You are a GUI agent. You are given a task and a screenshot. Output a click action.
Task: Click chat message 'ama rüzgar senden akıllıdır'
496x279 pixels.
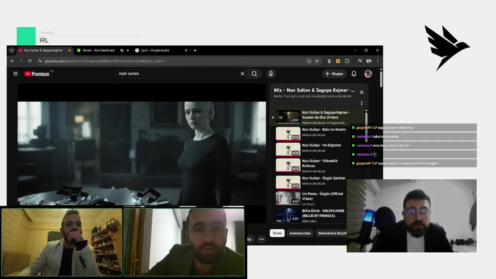coord(391,145)
